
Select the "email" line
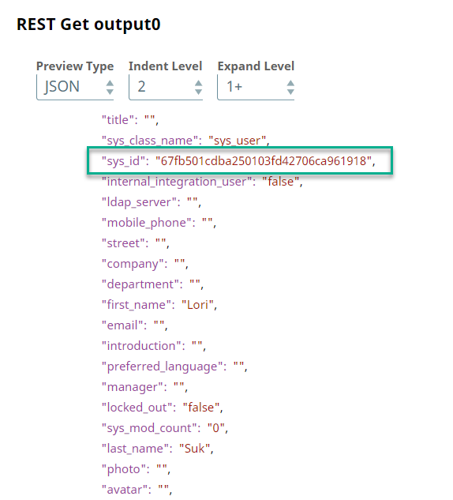(134, 325)
